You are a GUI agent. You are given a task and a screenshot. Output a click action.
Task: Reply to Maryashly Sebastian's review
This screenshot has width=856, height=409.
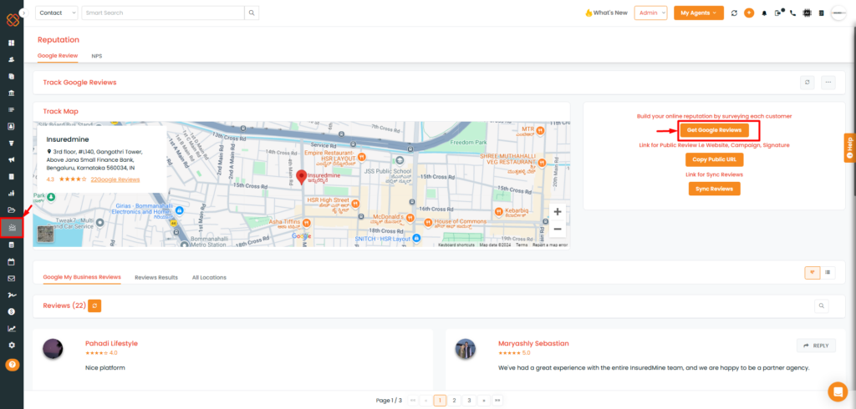(816, 346)
